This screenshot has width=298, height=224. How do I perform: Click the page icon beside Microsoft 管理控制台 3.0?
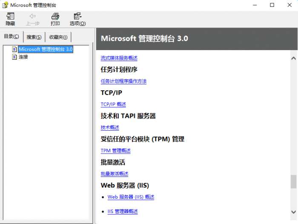(14, 49)
